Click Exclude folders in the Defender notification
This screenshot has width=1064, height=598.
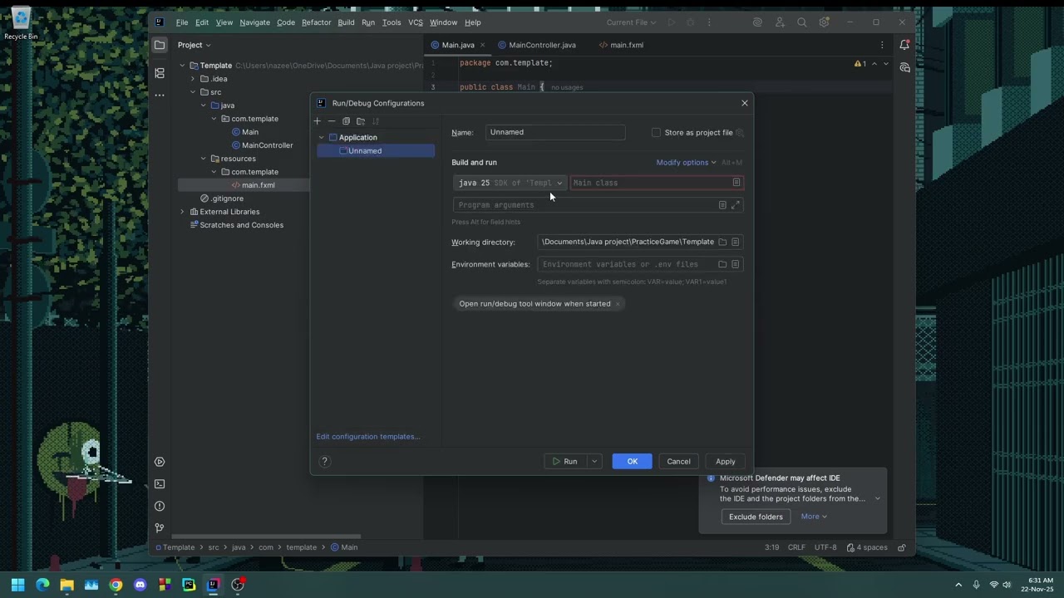point(756,517)
